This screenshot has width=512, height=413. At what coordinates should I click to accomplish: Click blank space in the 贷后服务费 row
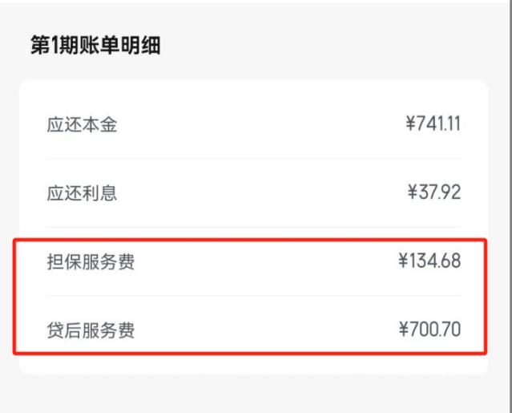[x=256, y=330]
